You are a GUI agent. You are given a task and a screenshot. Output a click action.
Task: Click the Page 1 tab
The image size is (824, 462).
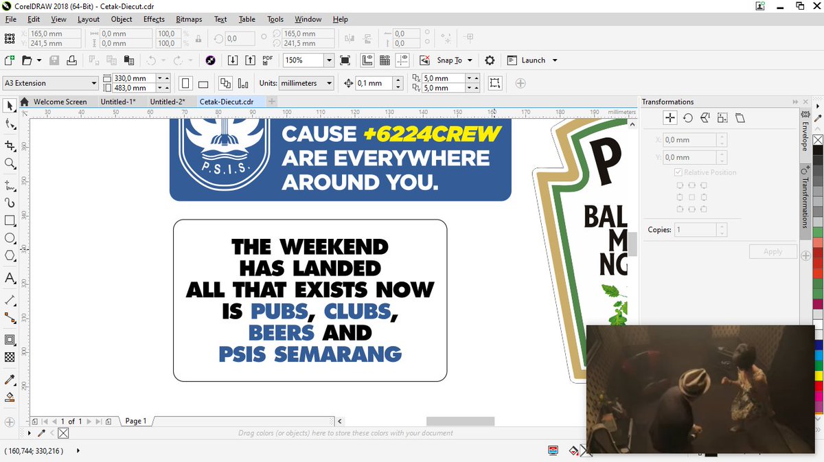[136, 421]
